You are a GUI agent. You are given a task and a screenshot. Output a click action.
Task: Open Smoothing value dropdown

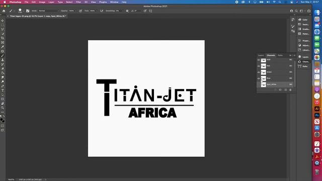[123, 11]
